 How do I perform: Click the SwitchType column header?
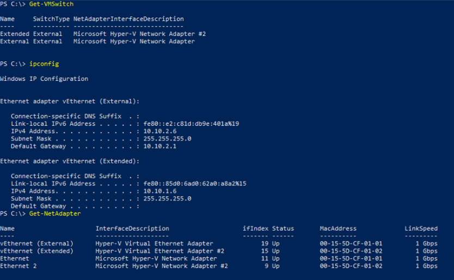tap(51, 19)
